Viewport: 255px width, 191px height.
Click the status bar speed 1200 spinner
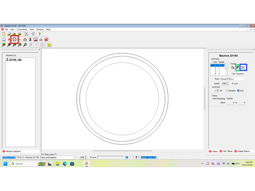click(86, 157)
